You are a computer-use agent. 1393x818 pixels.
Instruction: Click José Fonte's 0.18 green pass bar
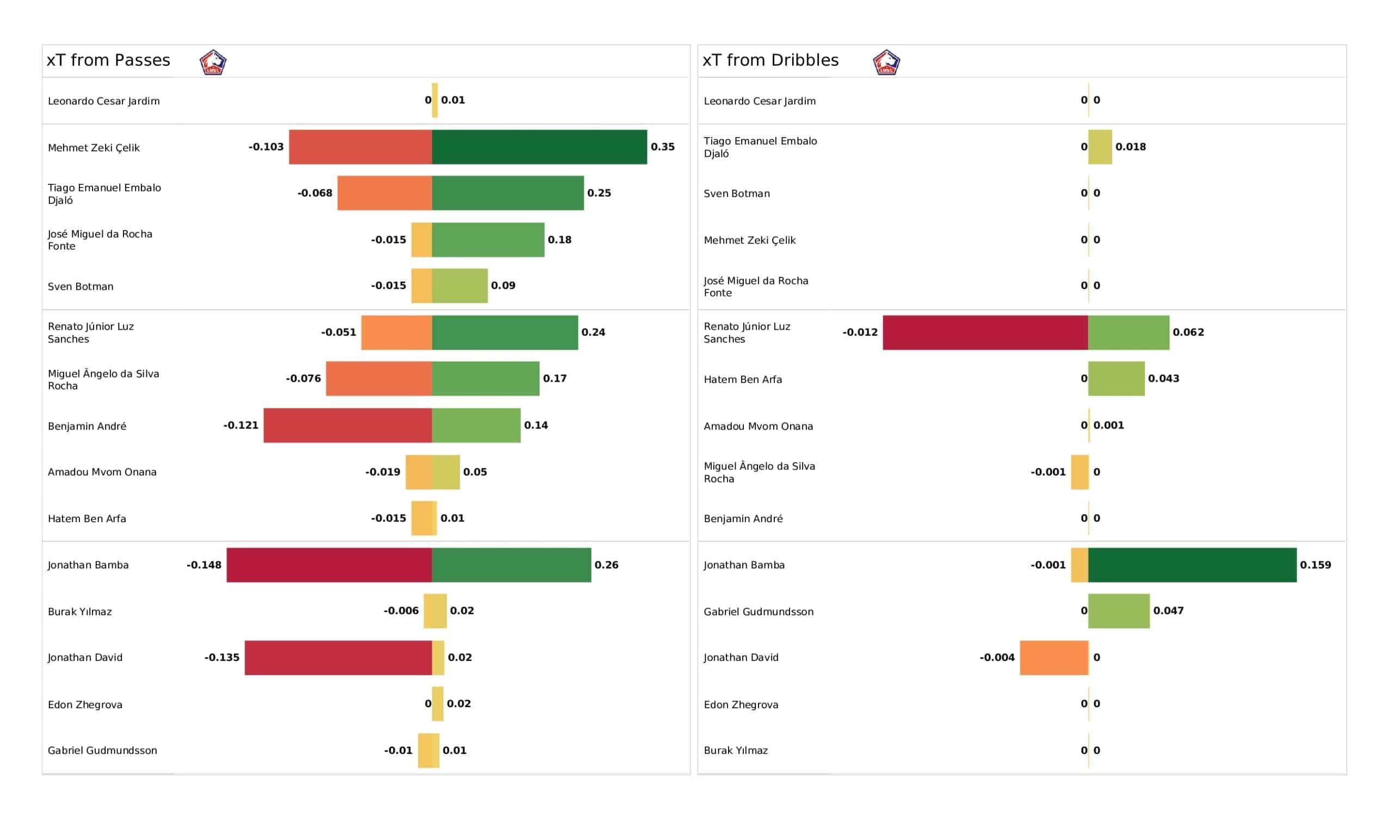[488, 240]
